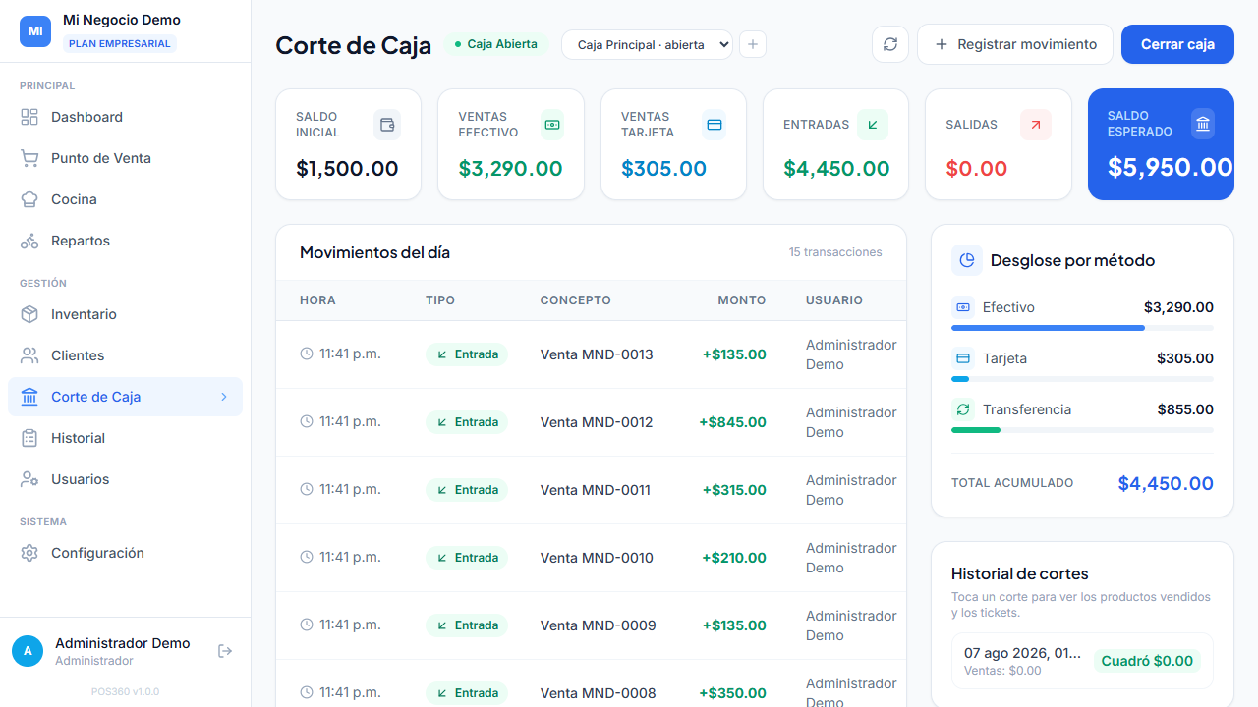Click the refresh icon button

pyautogui.click(x=890, y=44)
